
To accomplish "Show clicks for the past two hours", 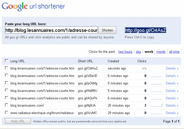I will click(x=125, y=52).
